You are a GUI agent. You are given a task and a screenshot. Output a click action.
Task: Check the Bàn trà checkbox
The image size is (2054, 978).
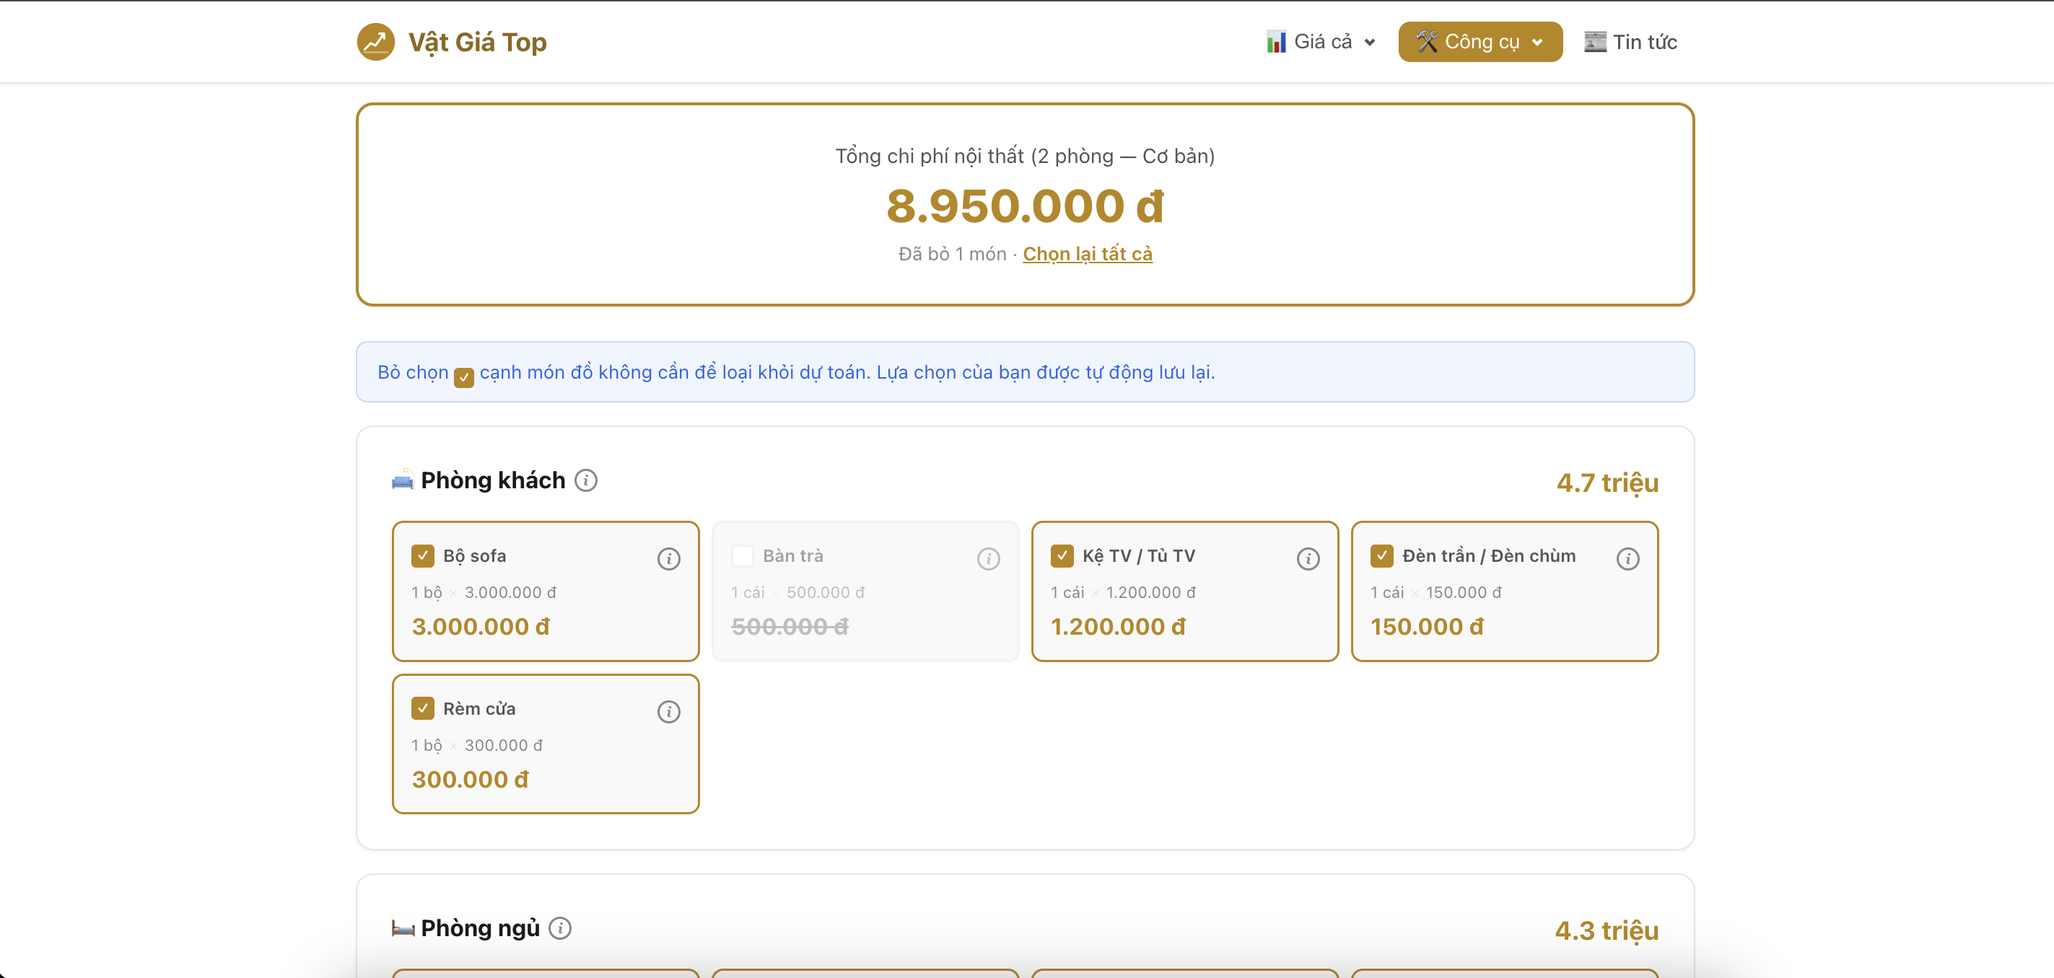[x=743, y=555]
